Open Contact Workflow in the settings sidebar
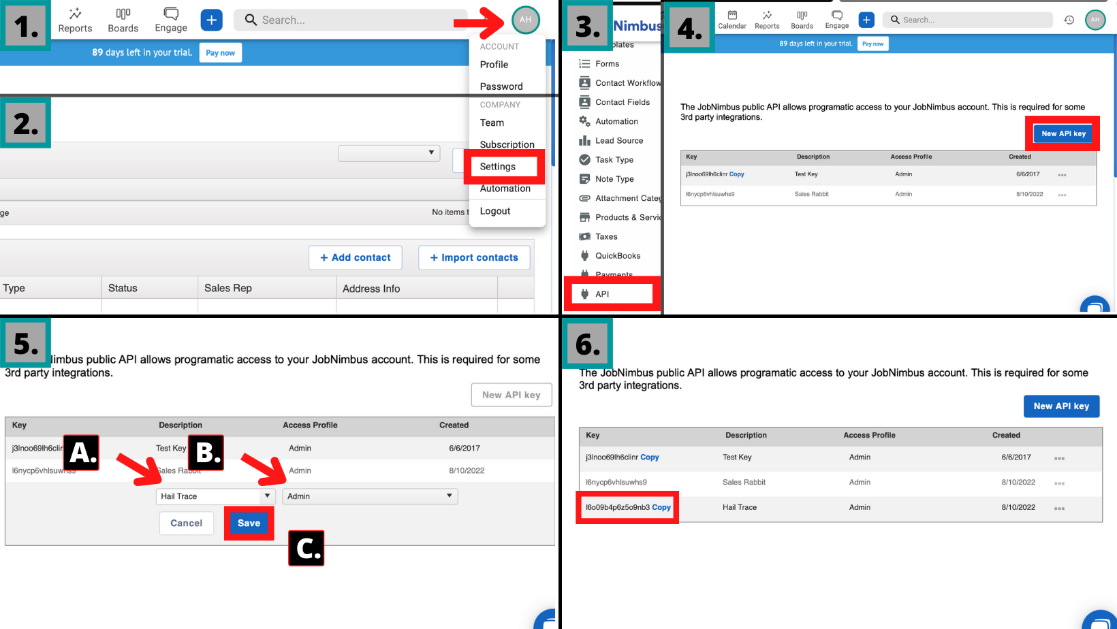1117x629 pixels. coord(620,83)
